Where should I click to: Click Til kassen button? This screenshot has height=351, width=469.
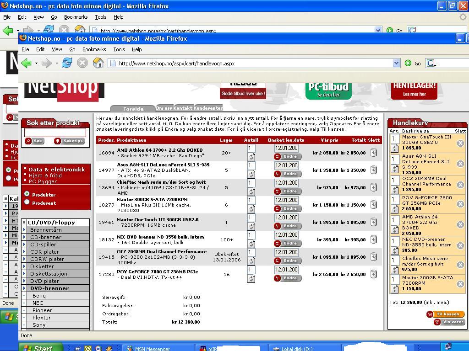(445, 314)
